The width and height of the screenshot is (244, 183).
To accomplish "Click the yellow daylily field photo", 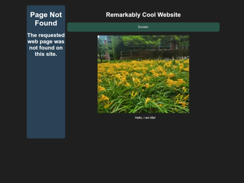I will [143, 74].
